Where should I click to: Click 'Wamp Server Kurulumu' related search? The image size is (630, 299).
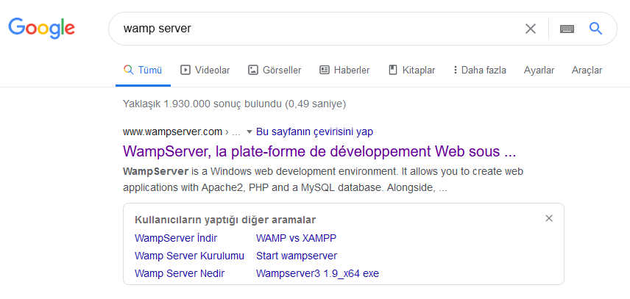(x=189, y=256)
